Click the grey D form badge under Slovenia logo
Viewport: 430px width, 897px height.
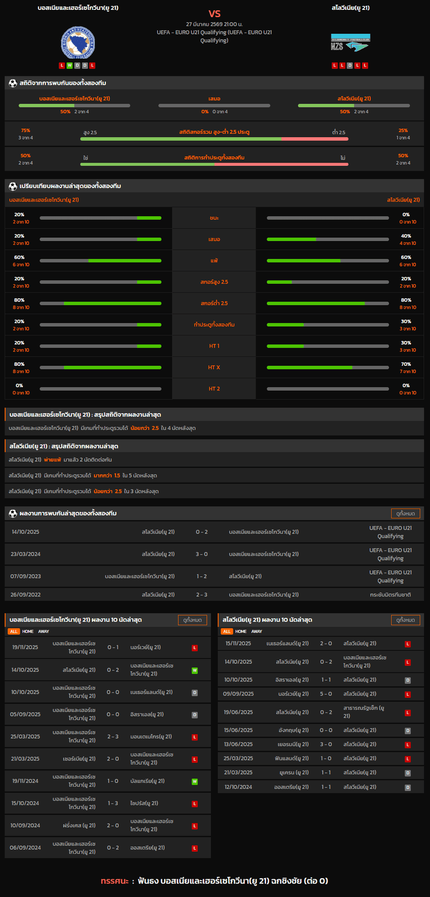pos(350,65)
